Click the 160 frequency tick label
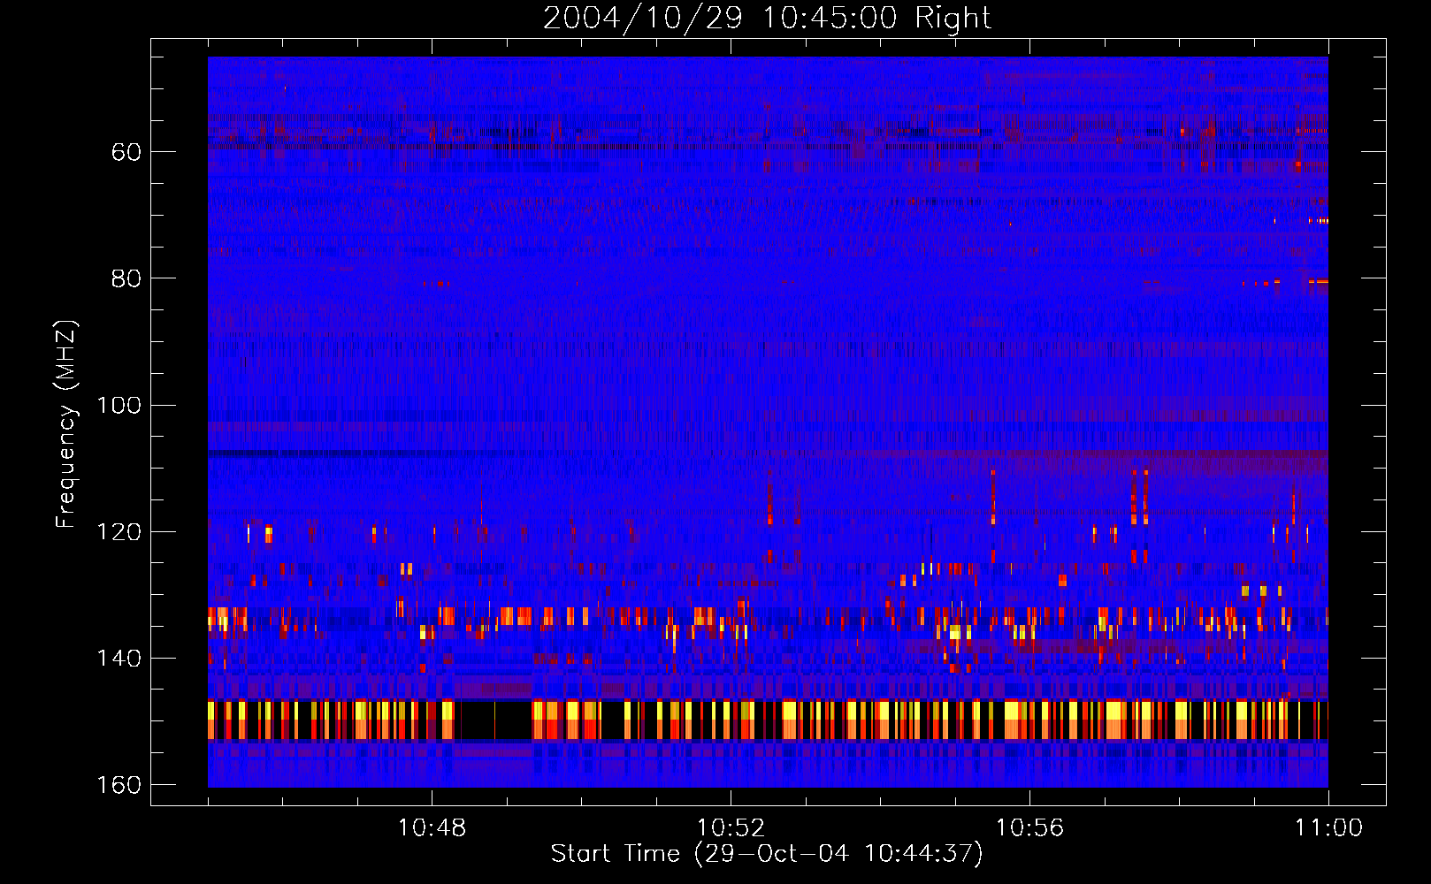Image resolution: width=1431 pixels, height=884 pixels. tap(119, 785)
